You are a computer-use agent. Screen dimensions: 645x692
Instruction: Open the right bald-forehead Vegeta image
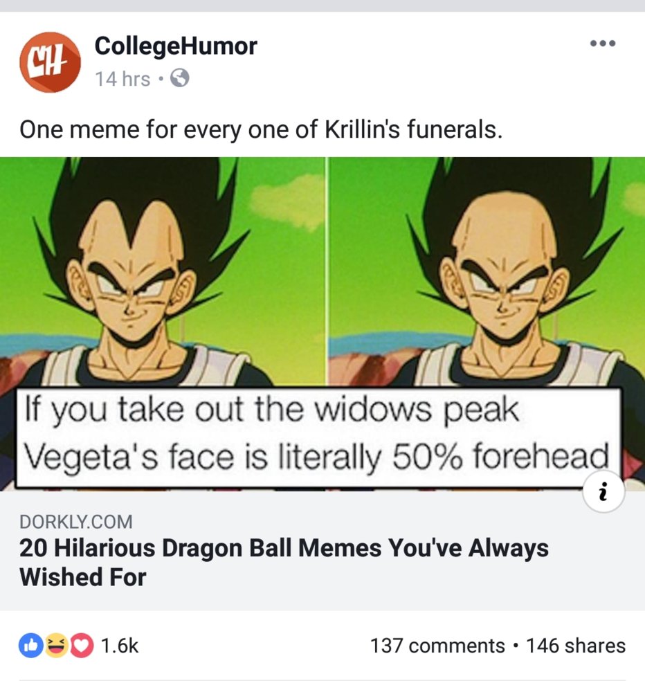486,270
